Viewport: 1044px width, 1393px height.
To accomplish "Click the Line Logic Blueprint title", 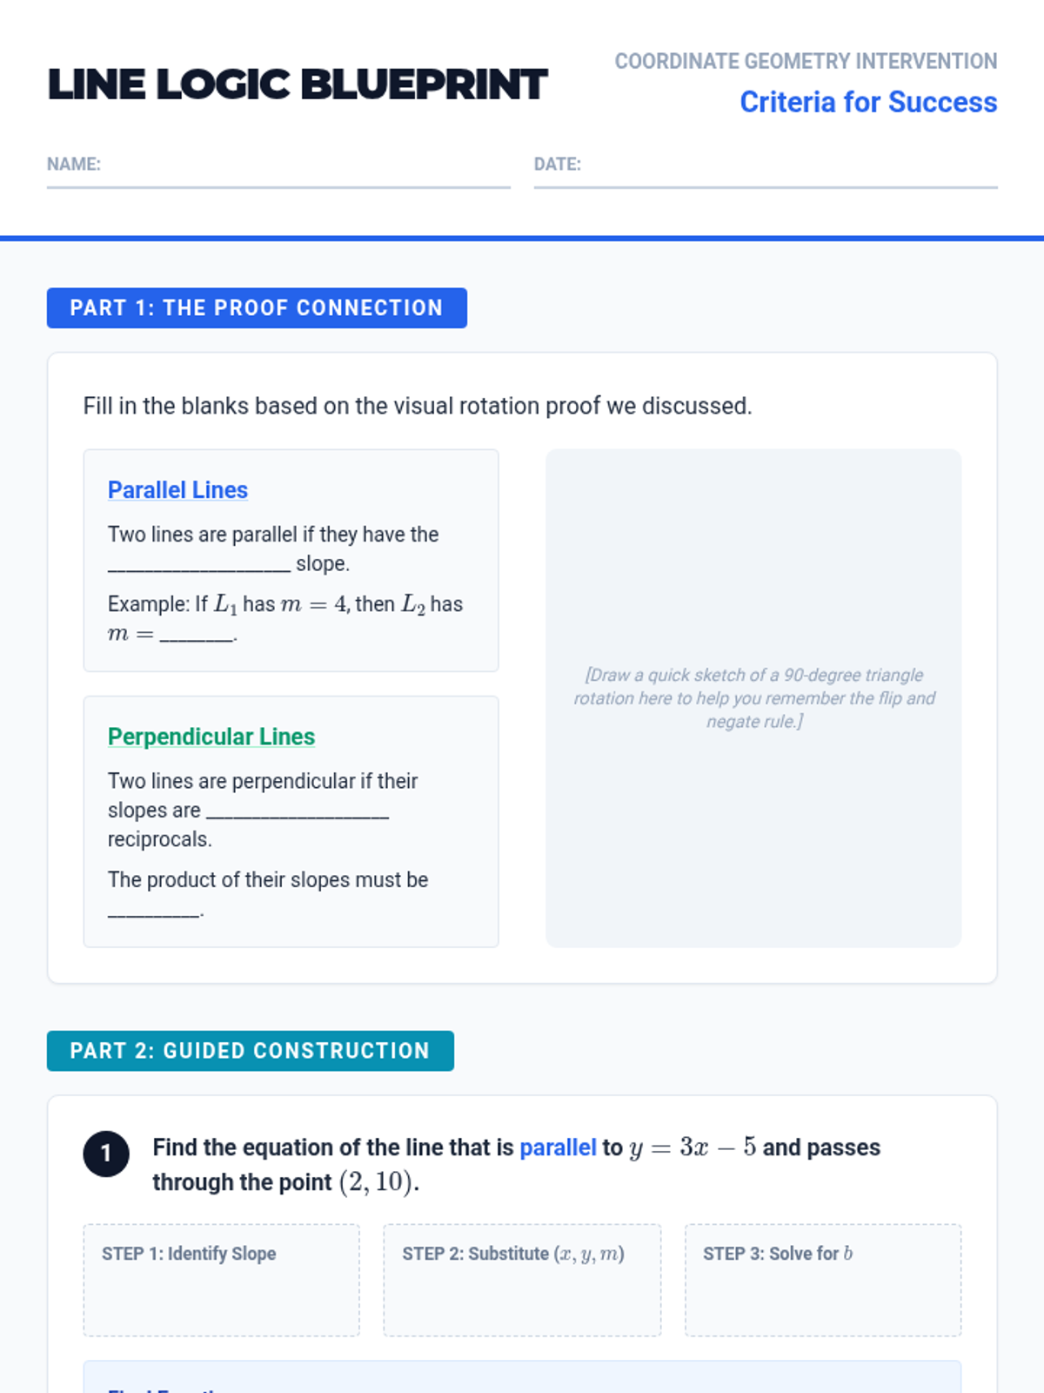I will [298, 84].
